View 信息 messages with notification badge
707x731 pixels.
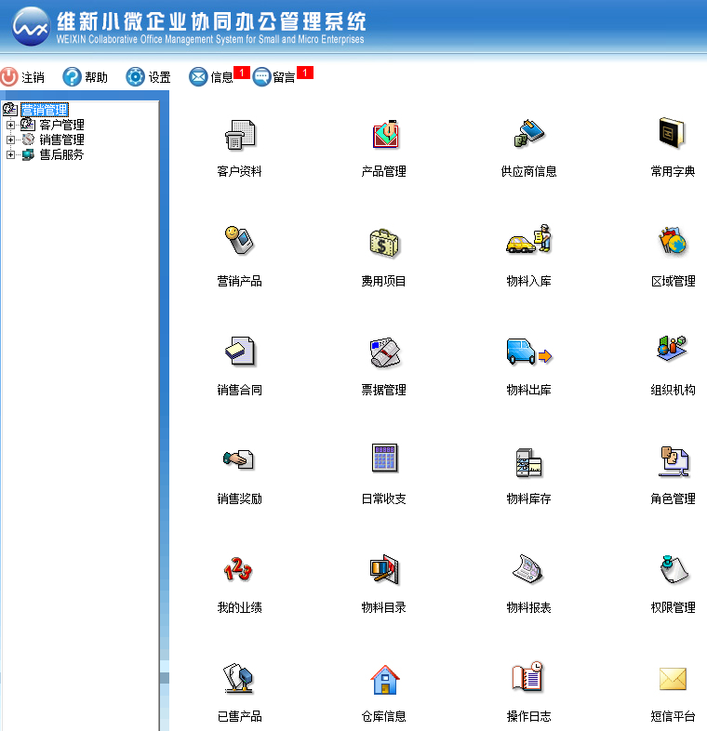212,77
